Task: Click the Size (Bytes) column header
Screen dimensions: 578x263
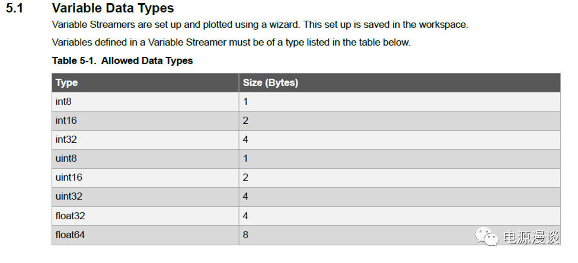Action: point(270,82)
